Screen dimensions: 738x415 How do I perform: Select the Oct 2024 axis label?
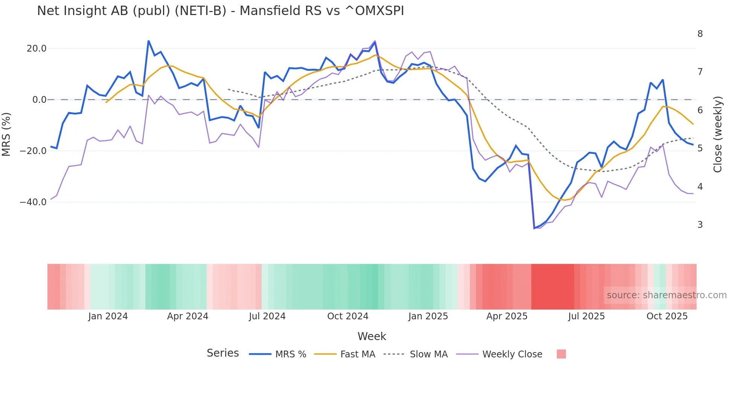(348, 316)
